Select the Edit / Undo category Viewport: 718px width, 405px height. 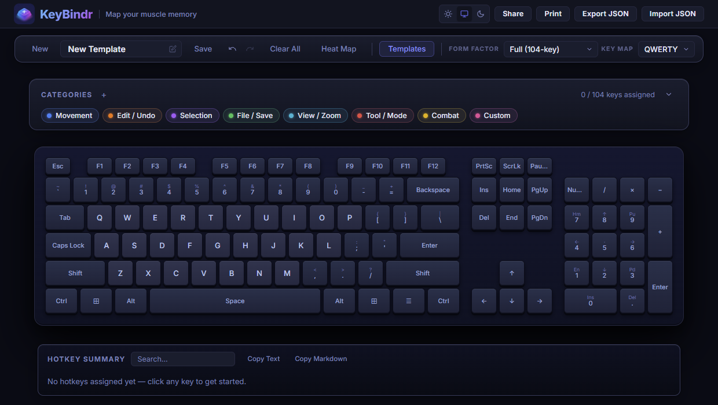coord(133,116)
